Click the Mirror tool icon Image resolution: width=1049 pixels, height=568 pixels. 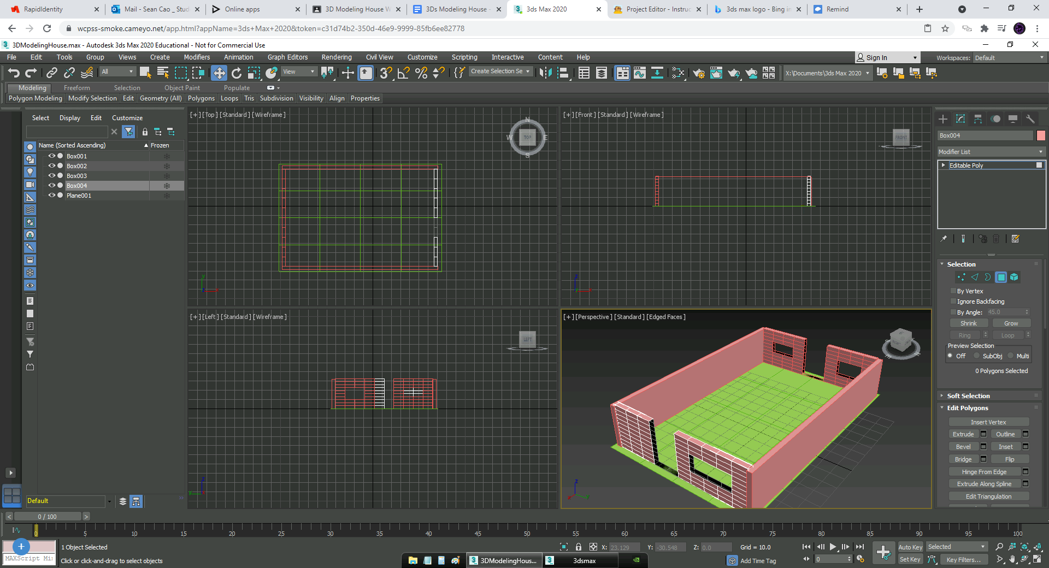coord(545,72)
